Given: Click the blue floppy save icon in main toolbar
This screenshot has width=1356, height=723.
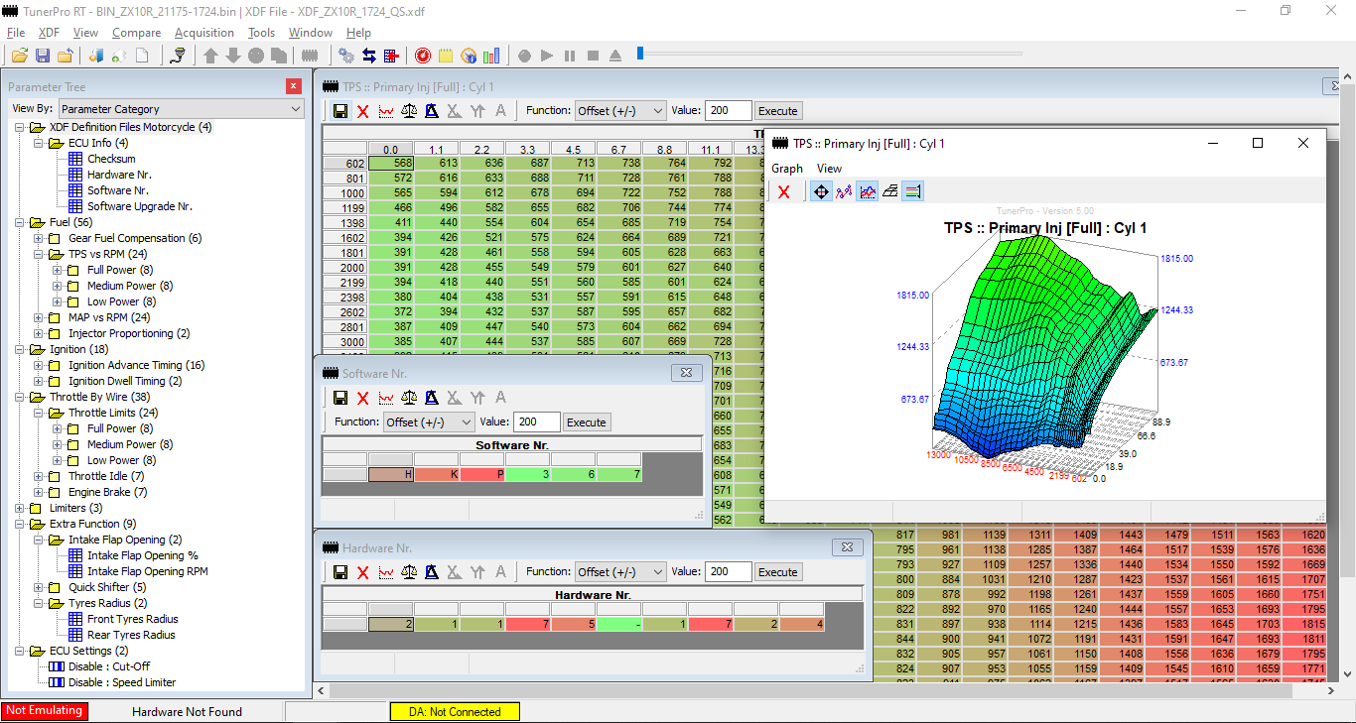Looking at the screenshot, I should pyautogui.click(x=43, y=56).
